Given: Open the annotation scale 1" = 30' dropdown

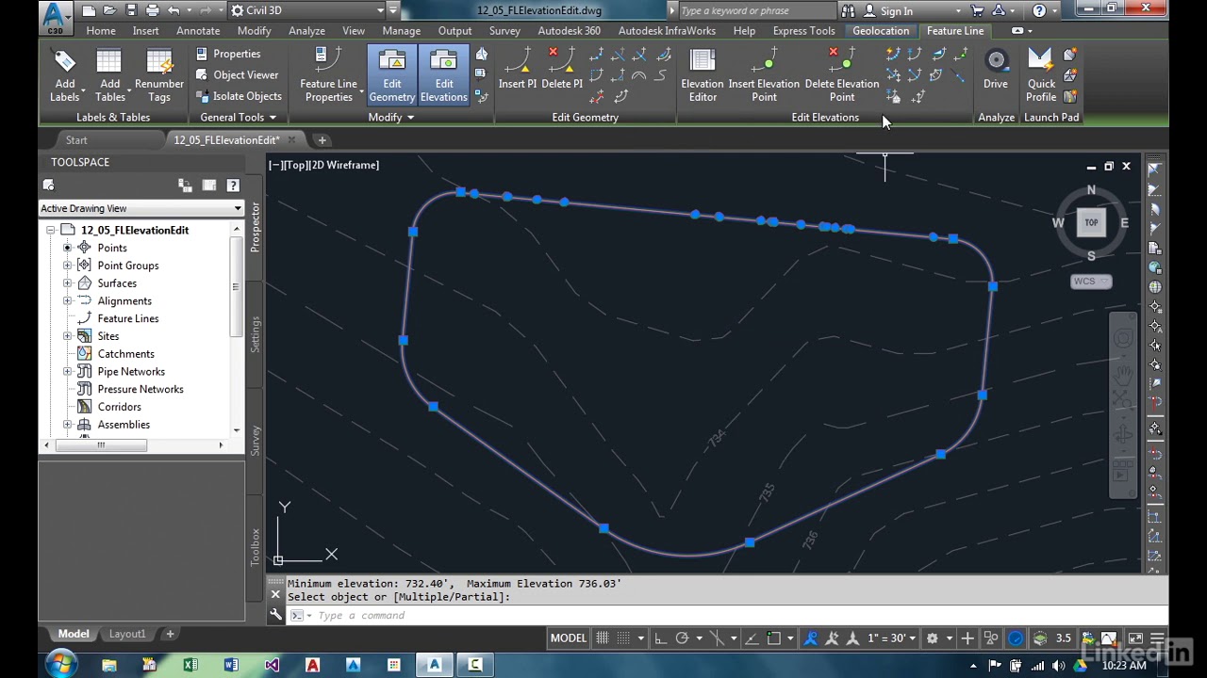Looking at the screenshot, I should point(891,638).
